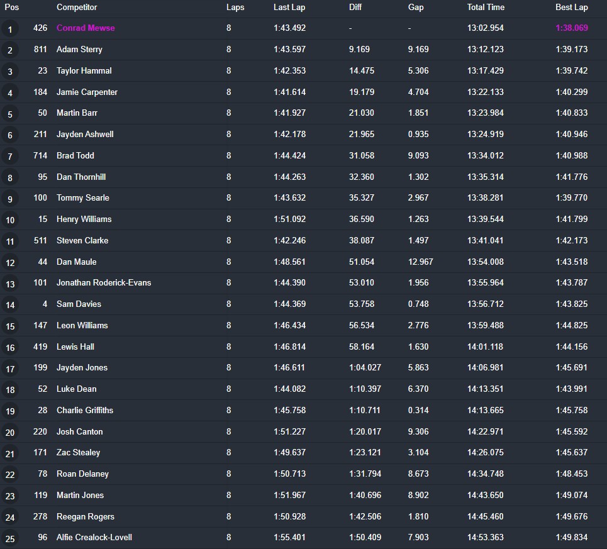Select the Gap column header
The image size is (607, 549).
416,8
